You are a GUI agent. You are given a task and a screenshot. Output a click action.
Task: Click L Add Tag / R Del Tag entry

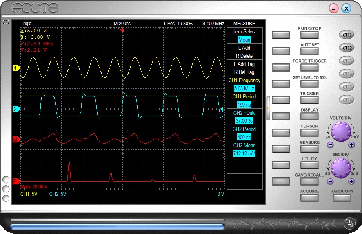[245, 68]
